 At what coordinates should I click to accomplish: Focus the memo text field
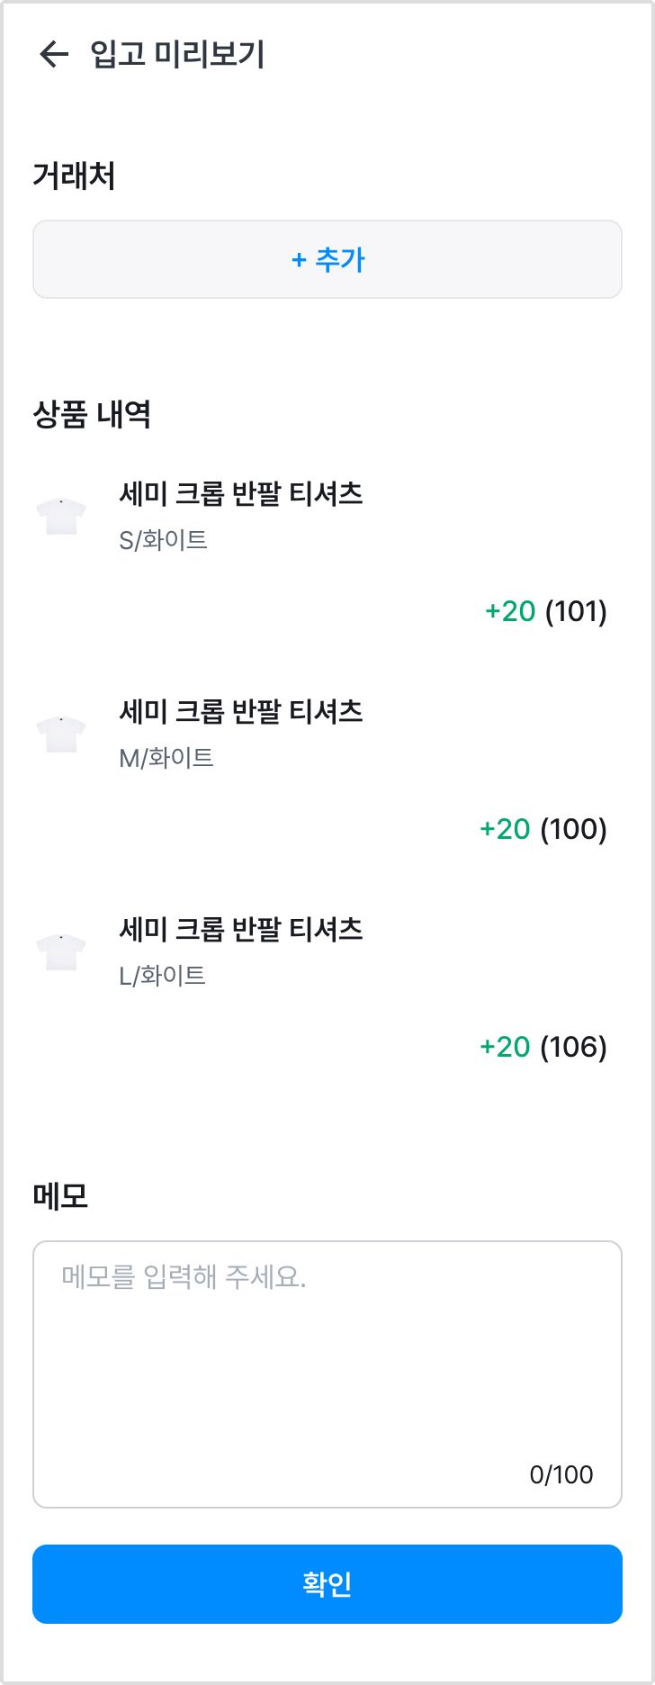point(327,1374)
